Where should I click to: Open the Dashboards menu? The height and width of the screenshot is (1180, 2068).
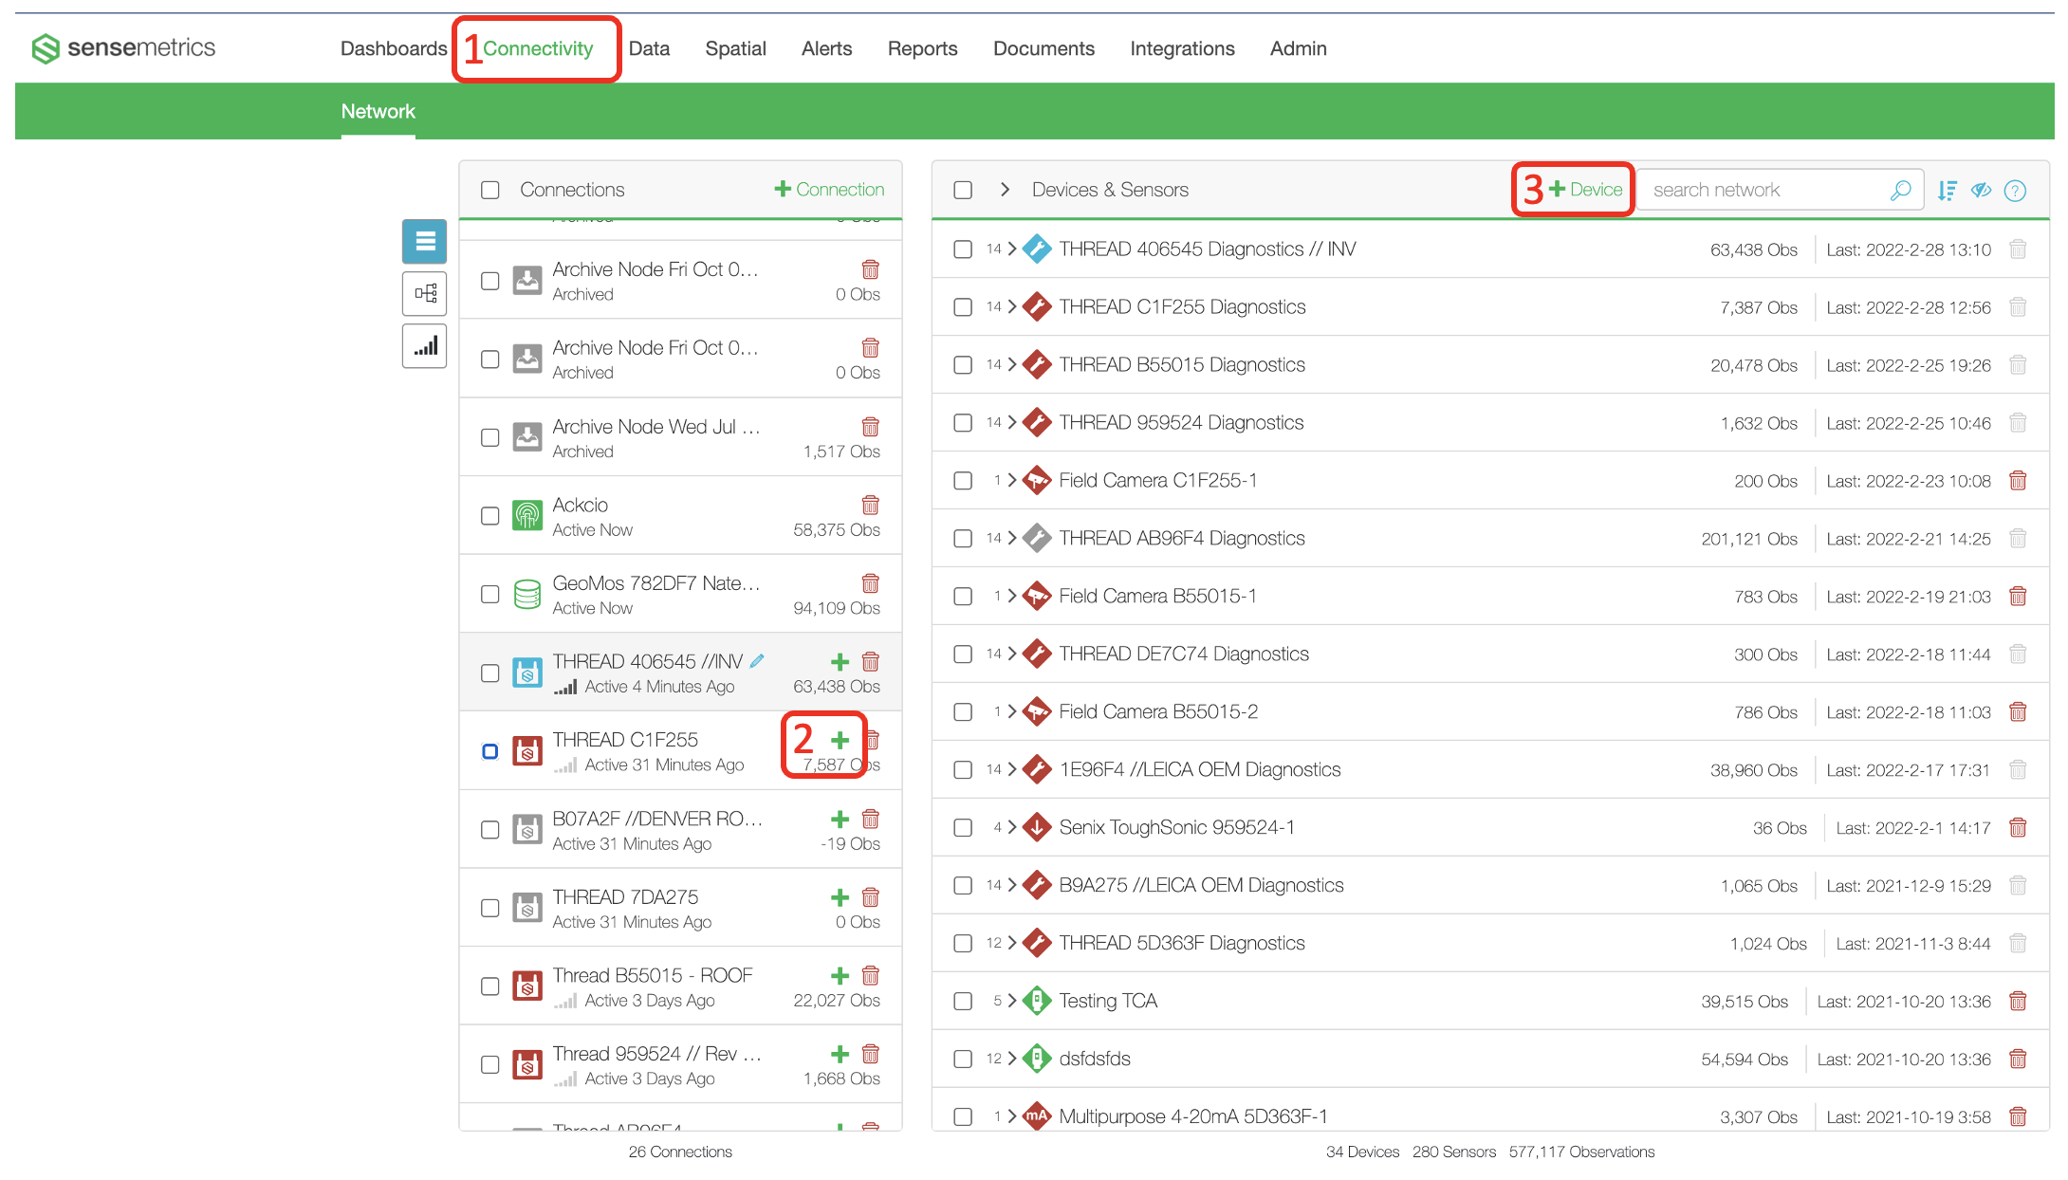click(394, 48)
